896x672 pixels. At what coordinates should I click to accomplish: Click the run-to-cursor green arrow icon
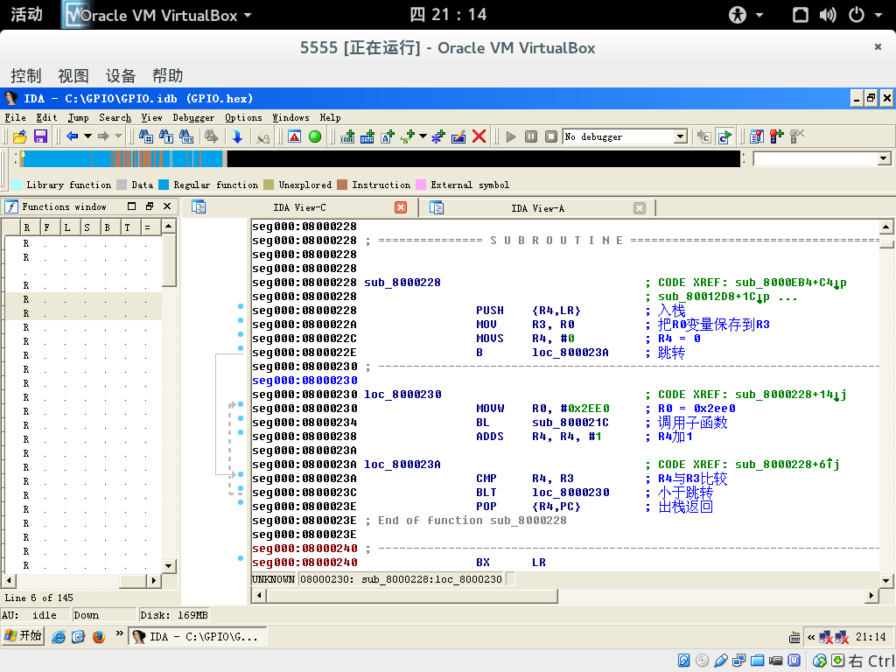click(x=724, y=136)
